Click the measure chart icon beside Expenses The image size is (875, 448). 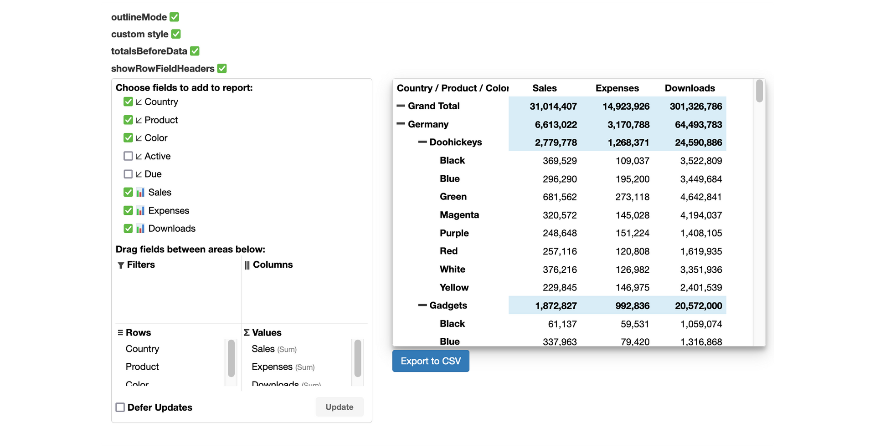(x=140, y=210)
